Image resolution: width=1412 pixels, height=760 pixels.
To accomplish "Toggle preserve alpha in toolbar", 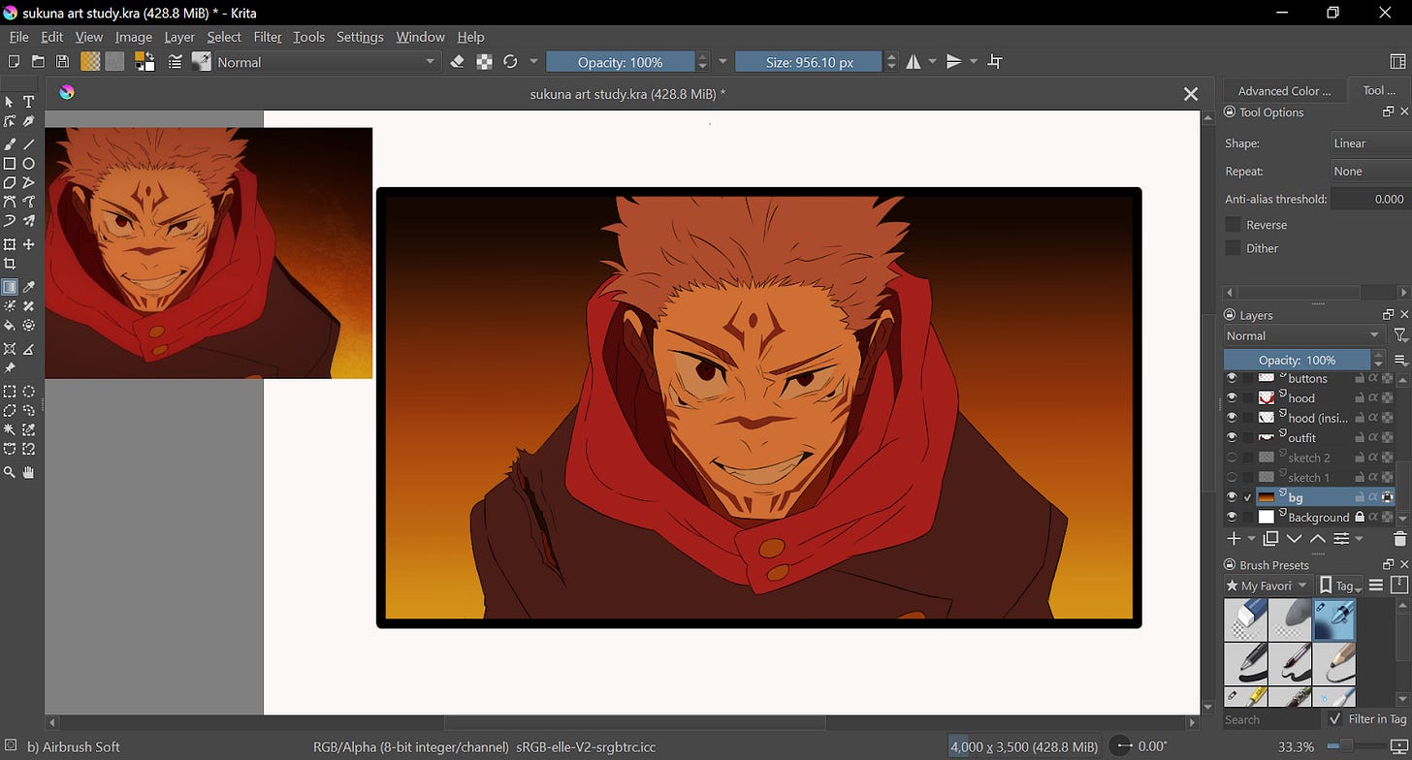I will [484, 62].
